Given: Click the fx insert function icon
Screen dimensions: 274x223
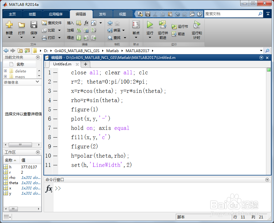Looking at the screenshot, I should pyautogui.click(x=86, y=23).
